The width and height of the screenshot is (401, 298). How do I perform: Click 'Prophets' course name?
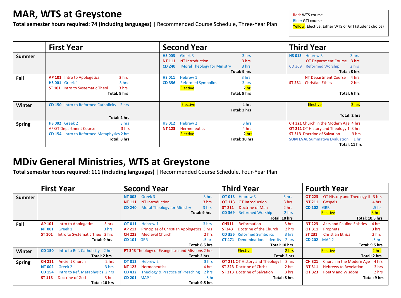(x=331, y=229)
